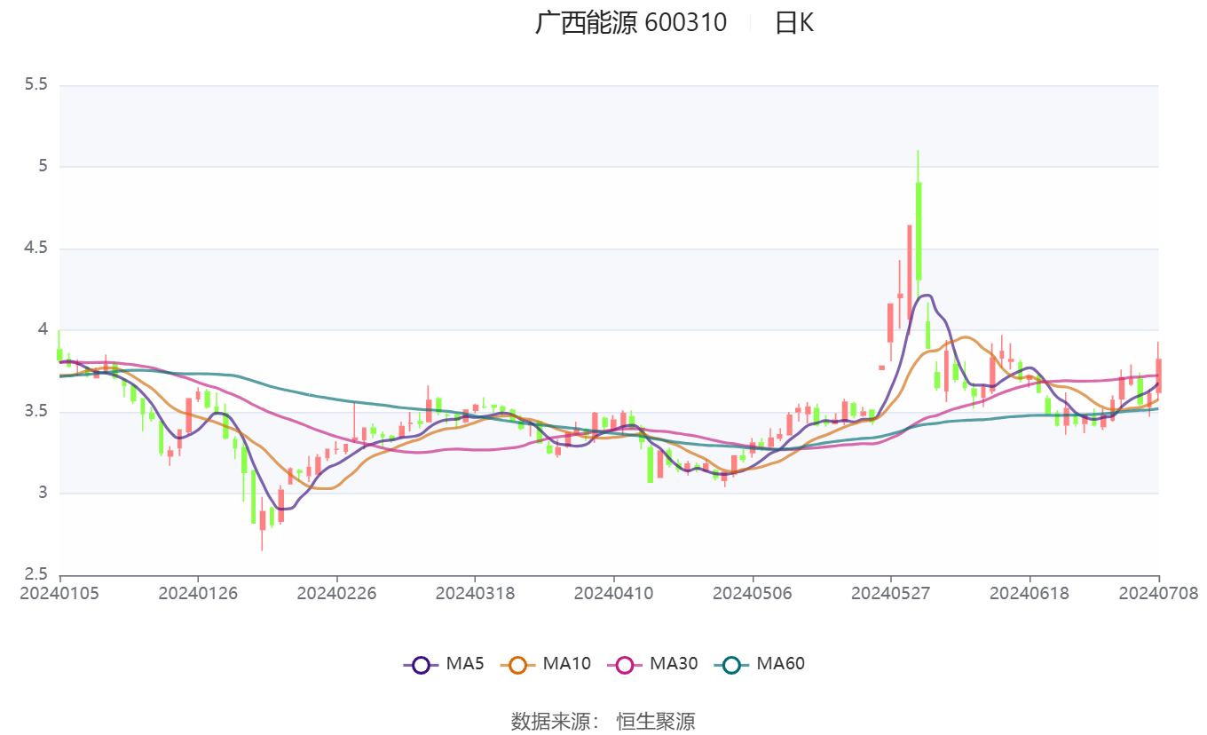This screenshot has width=1207, height=735.
Task: Select the 20240618 date on the x-axis
Action: (x=1029, y=593)
